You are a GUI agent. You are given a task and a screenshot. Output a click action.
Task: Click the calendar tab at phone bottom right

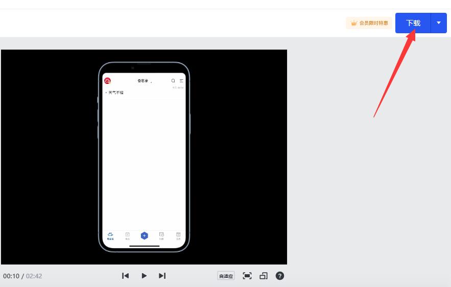pos(178,236)
